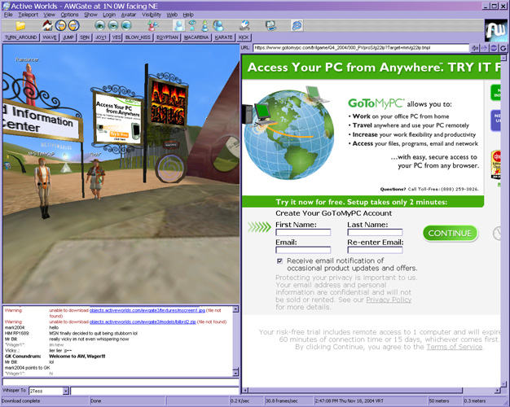Click the Active Worlds title bar icon
Viewport: 510px width, 407px height.
pyautogui.click(x=6, y=6)
